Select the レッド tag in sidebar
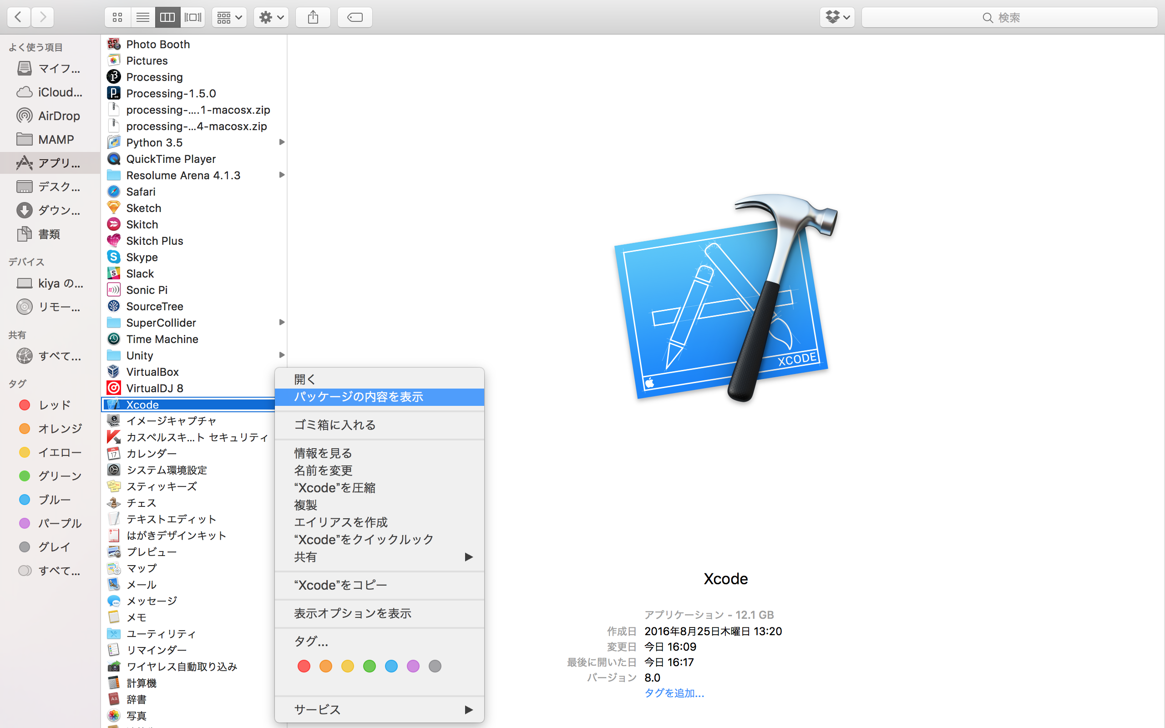This screenshot has height=728, width=1165. pos(50,405)
